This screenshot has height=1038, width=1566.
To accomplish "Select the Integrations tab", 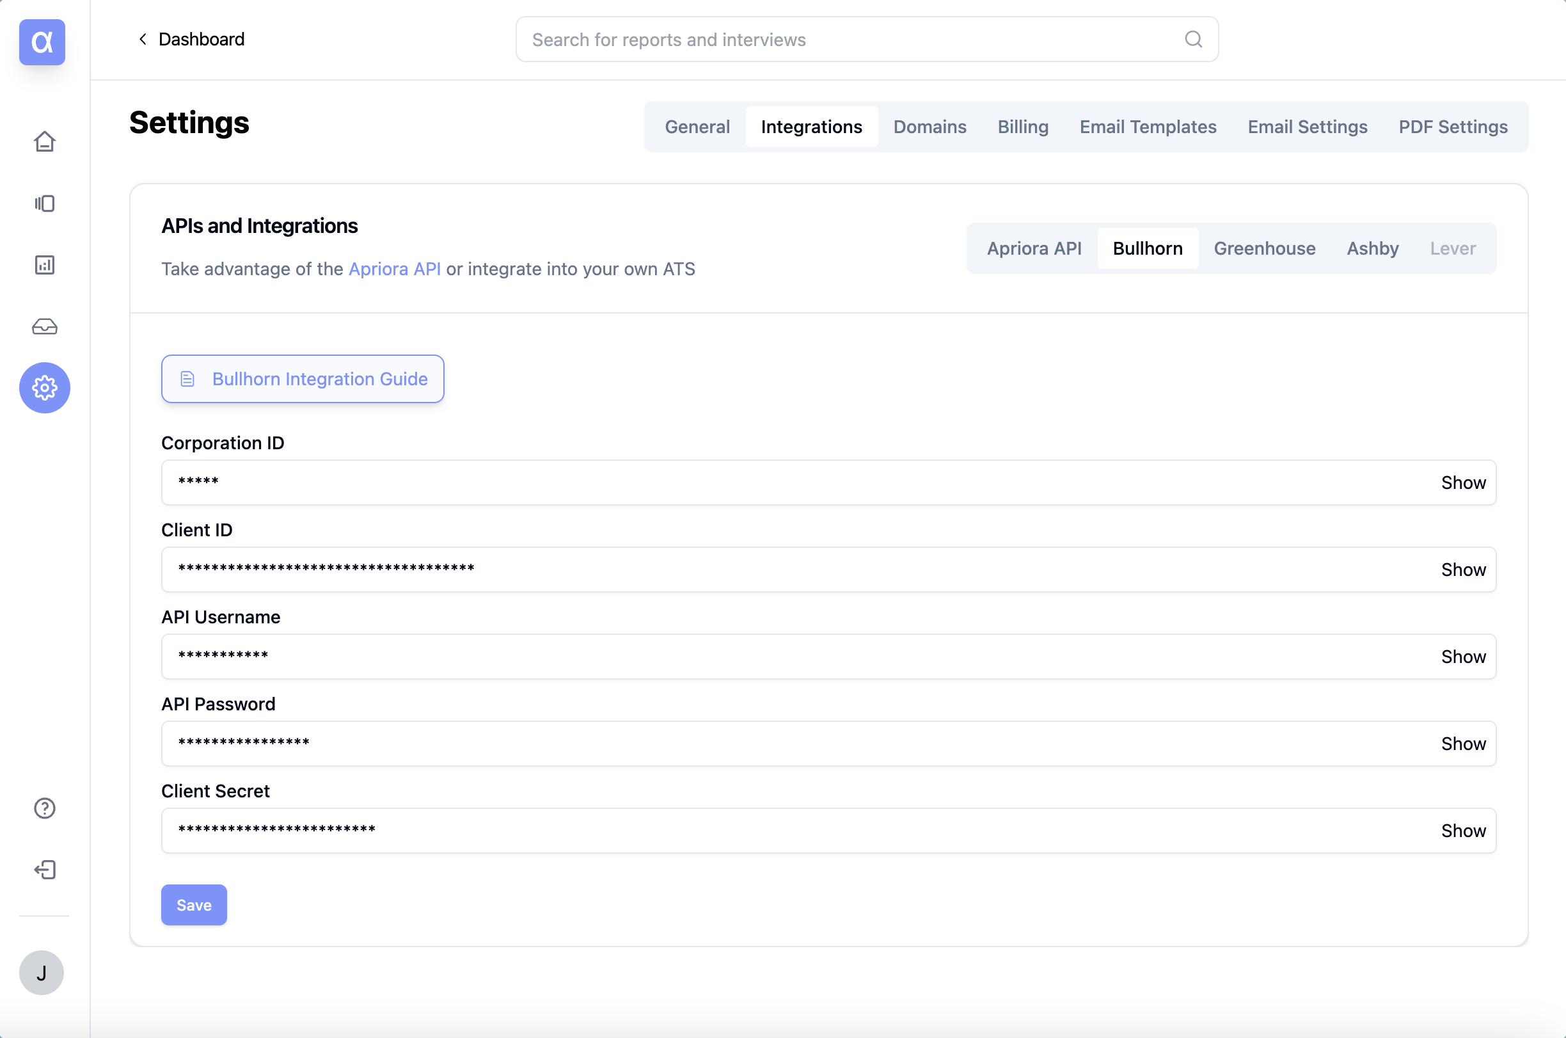I will [x=811, y=127].
